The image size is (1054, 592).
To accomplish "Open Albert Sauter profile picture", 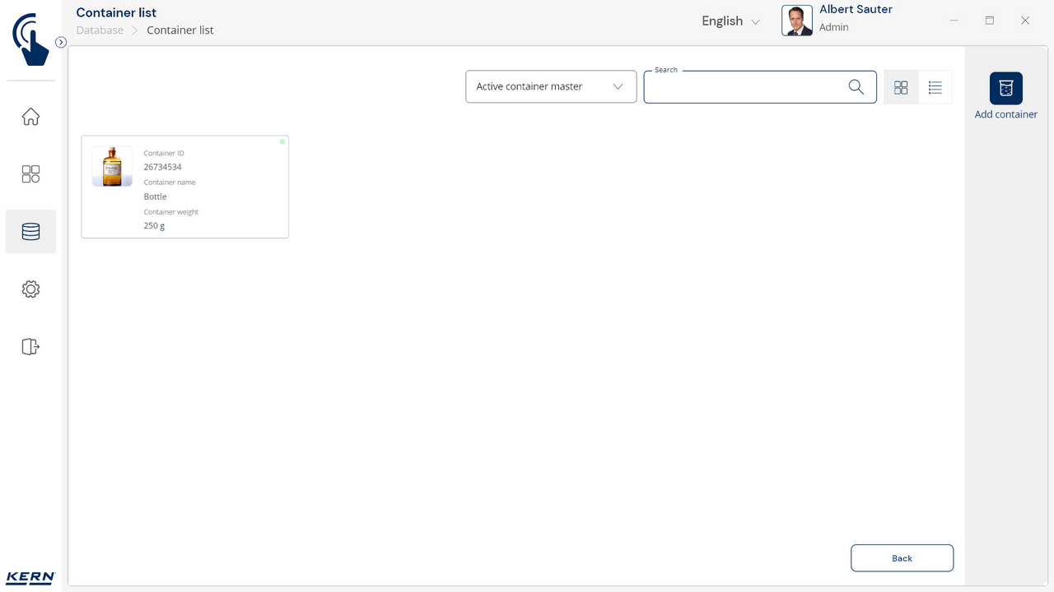I will (796, 21).
